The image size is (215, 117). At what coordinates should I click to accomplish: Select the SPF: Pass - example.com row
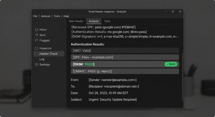125,57
